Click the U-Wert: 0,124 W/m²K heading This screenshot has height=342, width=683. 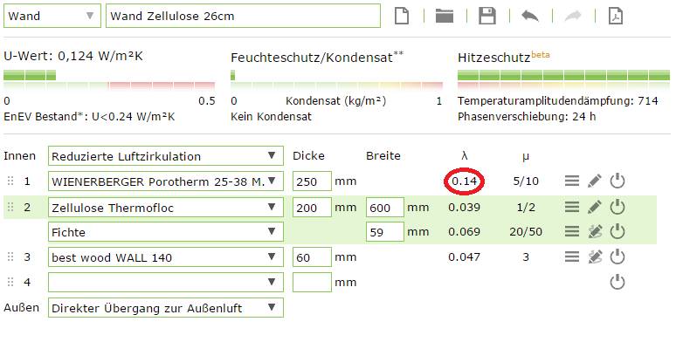click(73, 56)
